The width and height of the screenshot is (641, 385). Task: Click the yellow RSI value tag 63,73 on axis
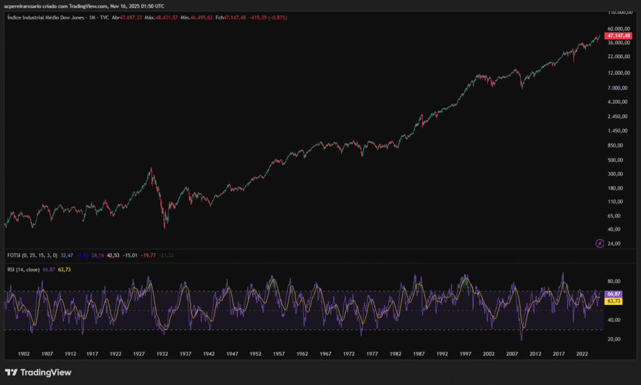coord(613,301)
